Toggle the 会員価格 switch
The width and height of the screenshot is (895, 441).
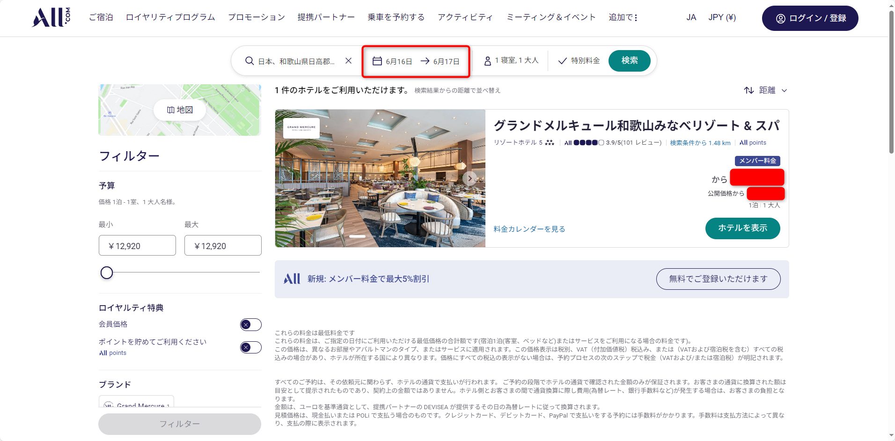pos(250,324)
